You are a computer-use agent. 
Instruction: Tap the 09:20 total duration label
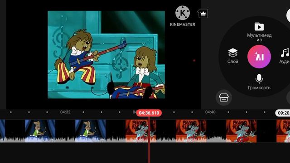pyautogui.click(x=283, y=113)
